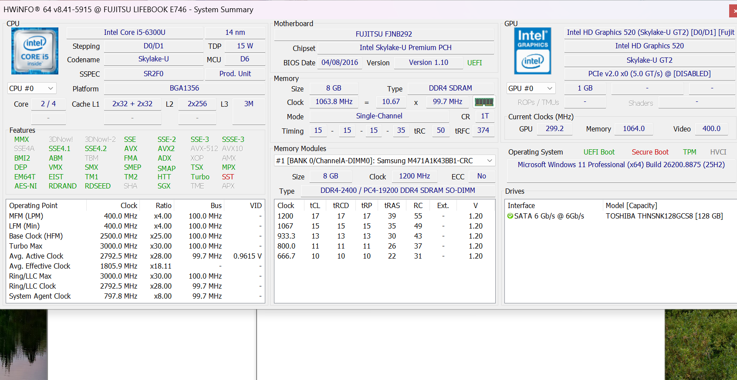Image resolution: width=737 pixels, height=380 pixels.
Task: Click the UEFI label beside BIOS version
Action: (475, 63)
